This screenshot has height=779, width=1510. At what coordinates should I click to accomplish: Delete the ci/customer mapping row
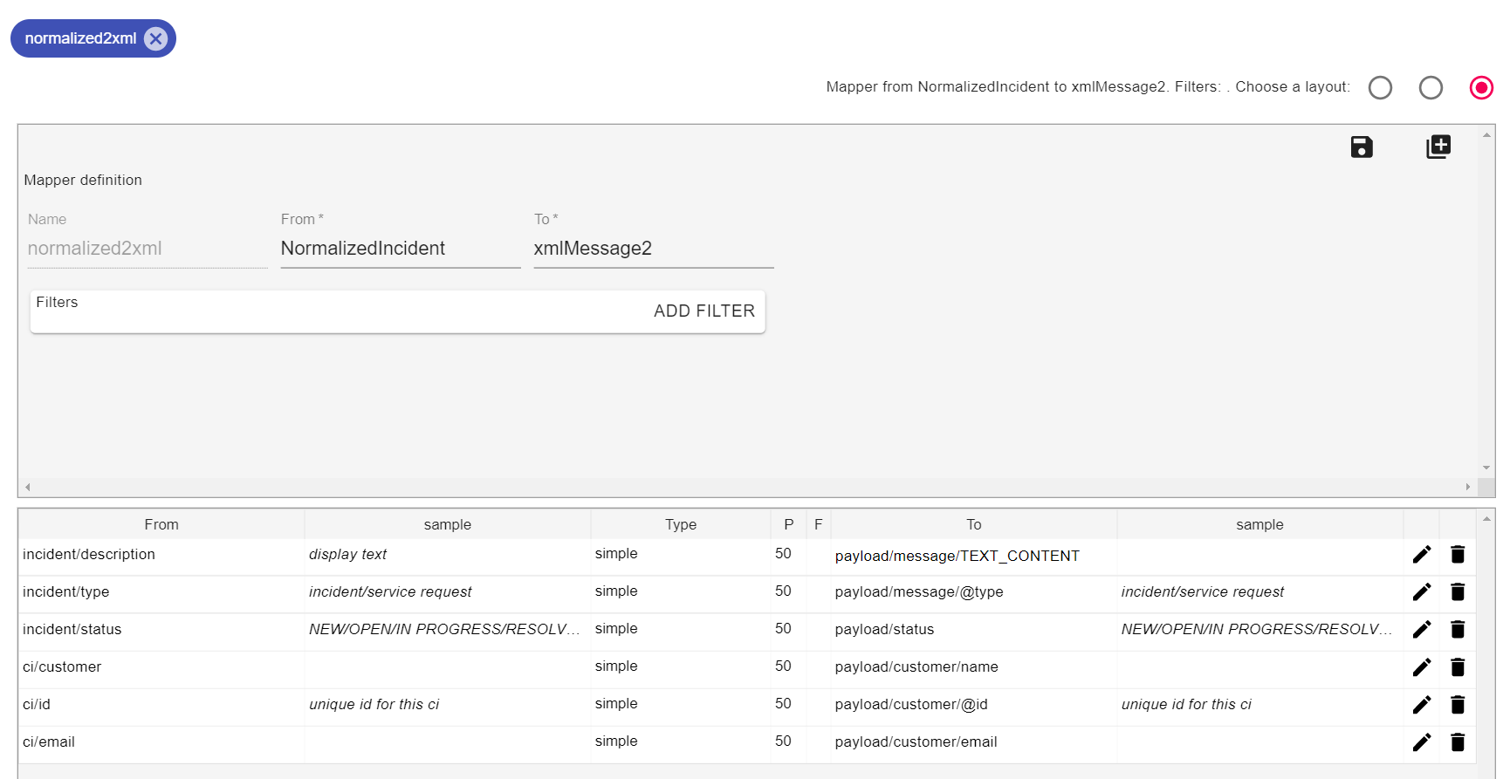coord(1457,667)
